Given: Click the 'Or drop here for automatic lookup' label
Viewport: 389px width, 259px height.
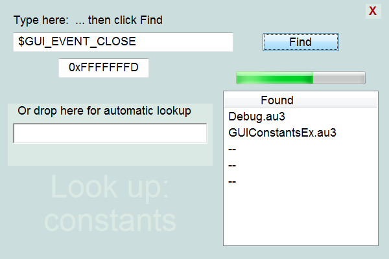Looking at the screenshot, I should (x=104, y=111).
